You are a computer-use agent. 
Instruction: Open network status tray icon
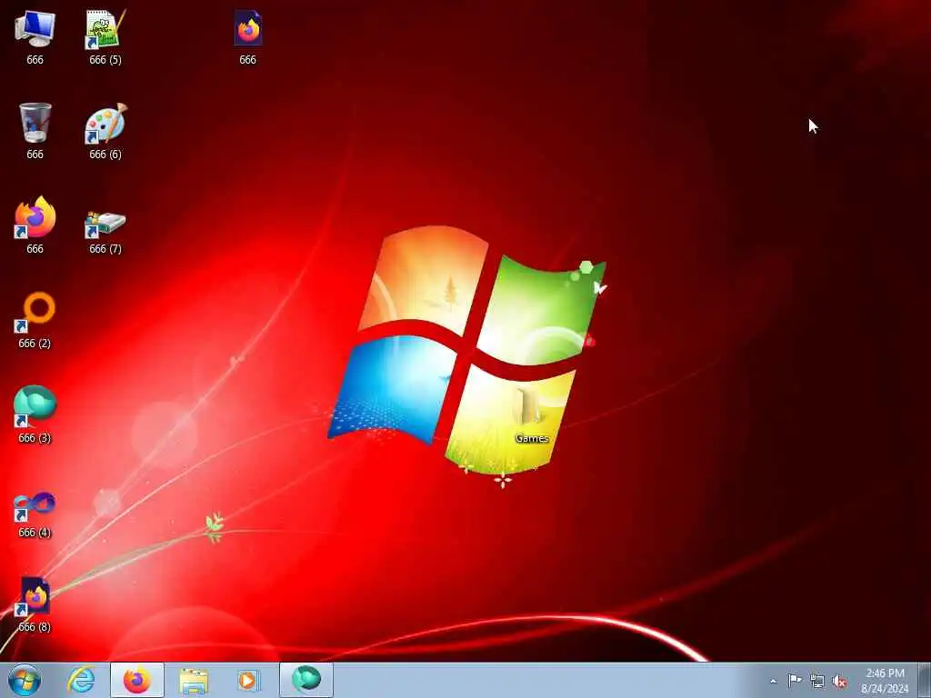[x=817, y=681]
